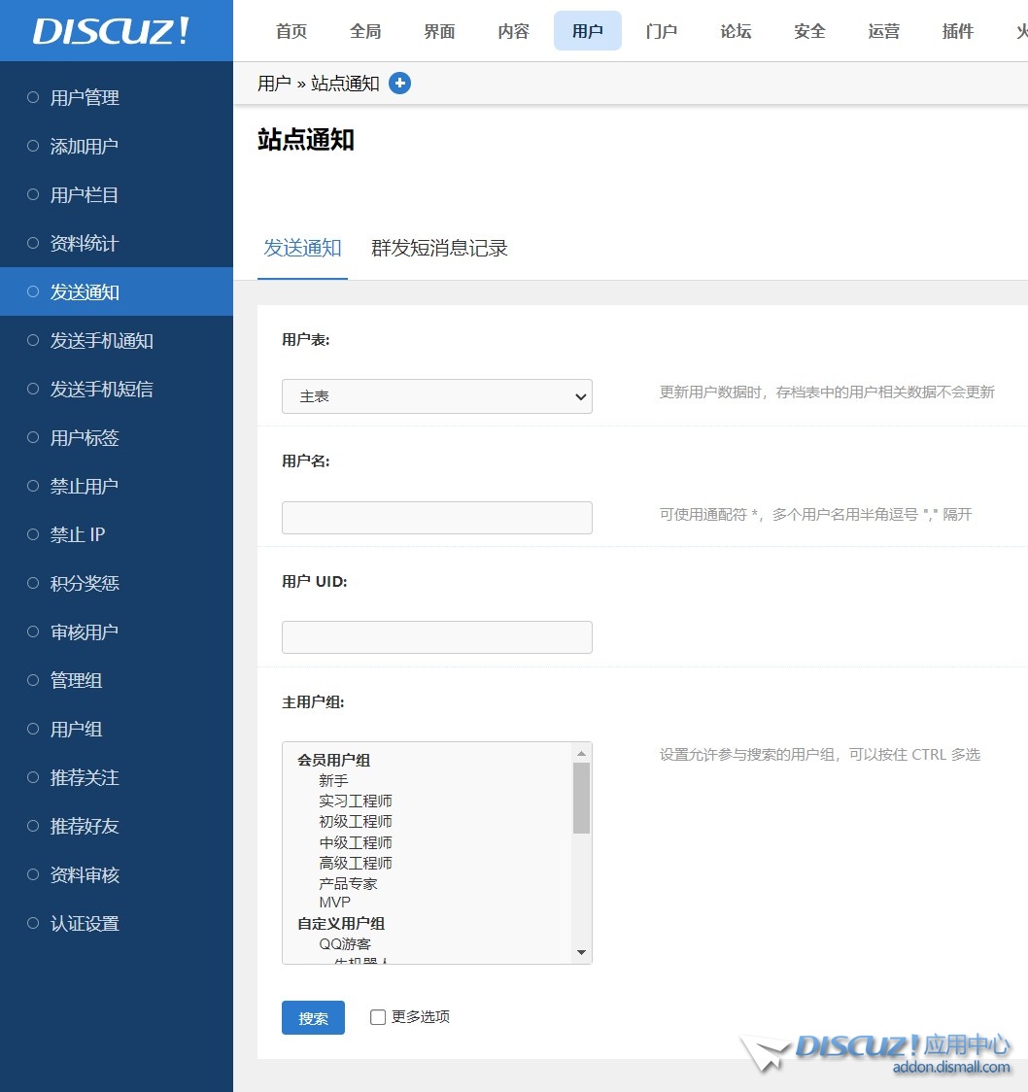This screenshot has width=1028, height=1092.
Task: Select 高级工程师 in the user group list
Action: (x=356, y=863)
